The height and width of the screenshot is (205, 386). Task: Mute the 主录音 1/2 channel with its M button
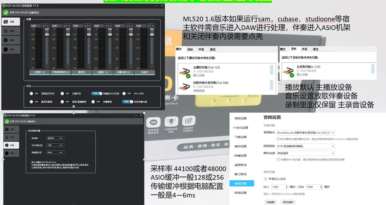[x=44, y=26]
